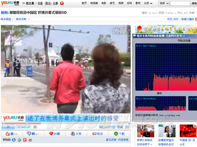Repost via the yellow face icon
The height and width of the screenshot is (147, 197).
pos(19,140)
